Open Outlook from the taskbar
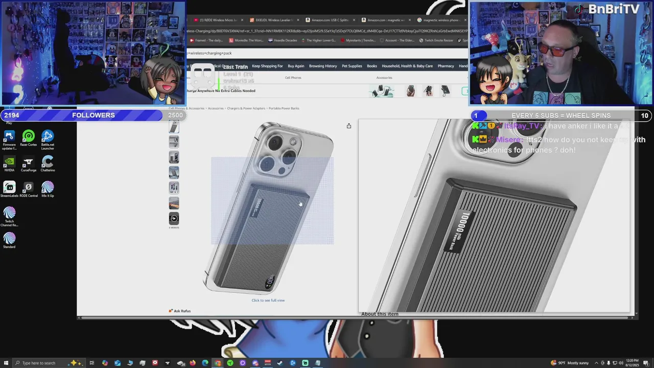Screen dimensions: 654x368 tap(118, 363)
